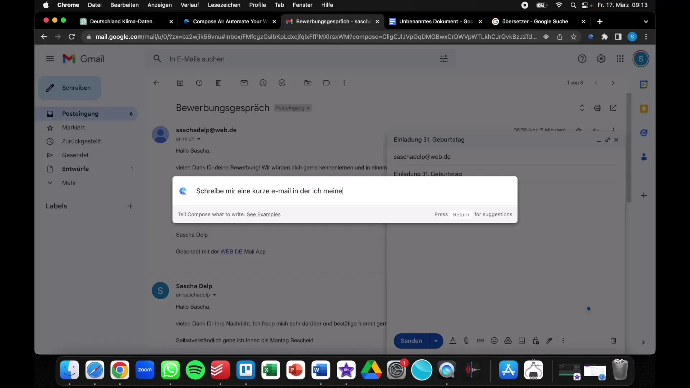
Task: Click the Posteingang label toggle in header
Action: click(x=292, y=107)
